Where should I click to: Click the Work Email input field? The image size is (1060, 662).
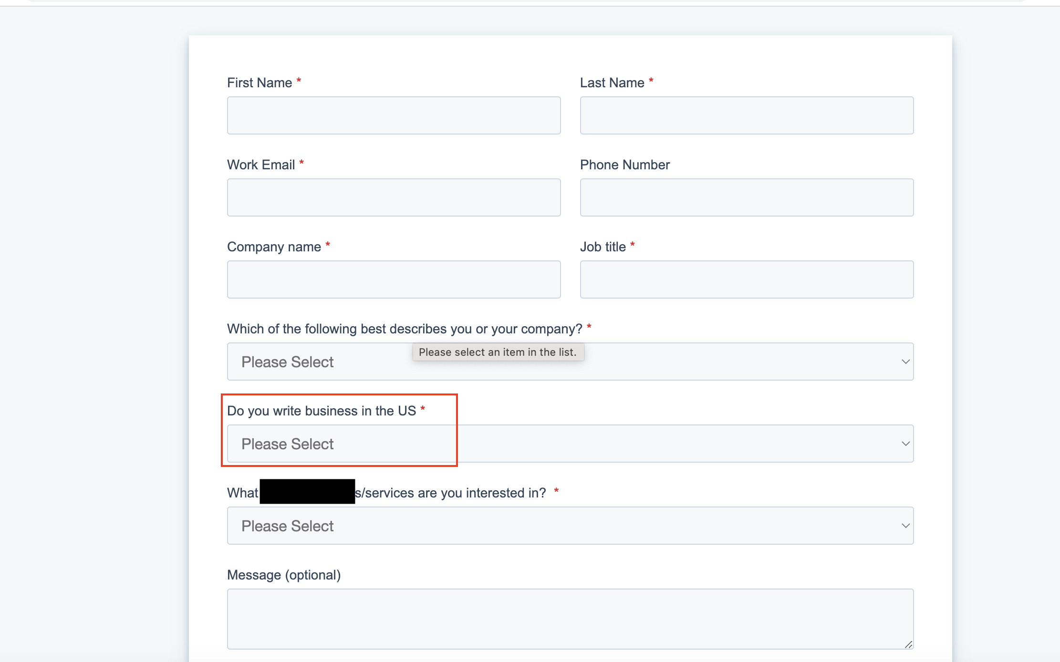click(x=393, y=197)
